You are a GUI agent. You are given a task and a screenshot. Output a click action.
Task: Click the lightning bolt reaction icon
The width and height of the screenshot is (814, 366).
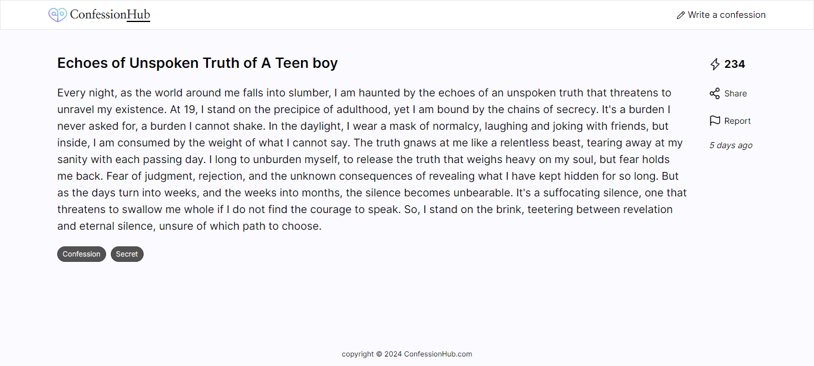click(x=715, y=64)
